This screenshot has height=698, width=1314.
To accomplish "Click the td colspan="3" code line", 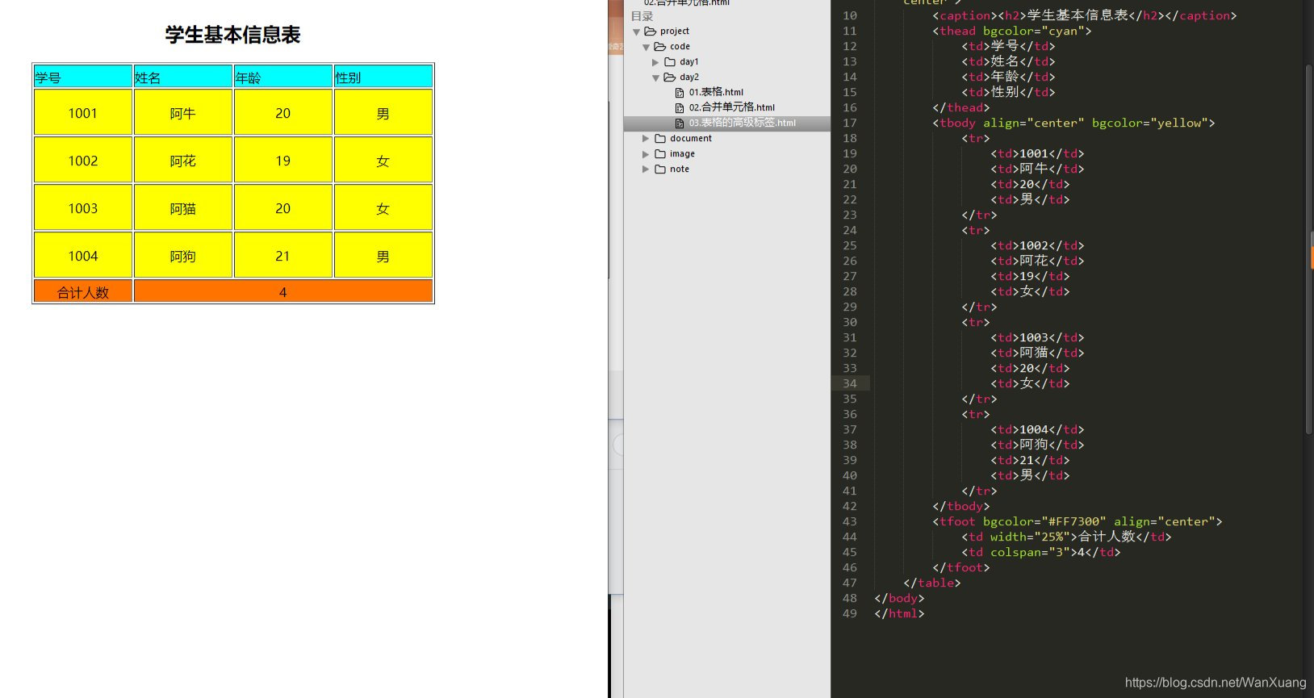I will coord(1041,552).
